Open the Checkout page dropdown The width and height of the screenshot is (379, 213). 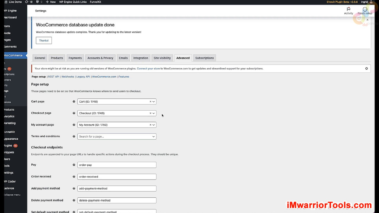(x=117, y=113)
